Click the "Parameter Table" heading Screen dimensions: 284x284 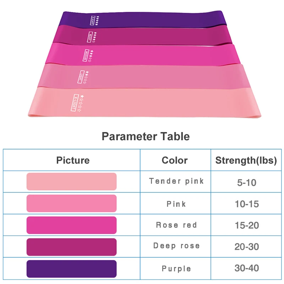(x=146, y=136)
